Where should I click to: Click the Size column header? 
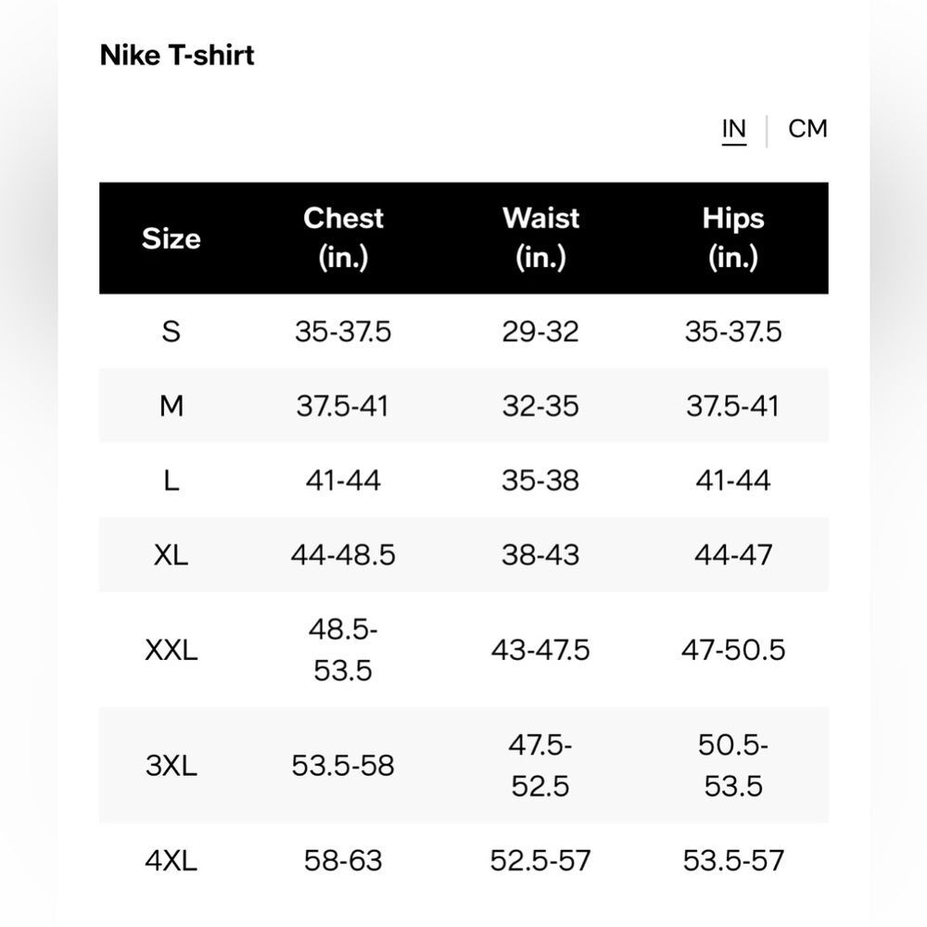click(171, 238)
